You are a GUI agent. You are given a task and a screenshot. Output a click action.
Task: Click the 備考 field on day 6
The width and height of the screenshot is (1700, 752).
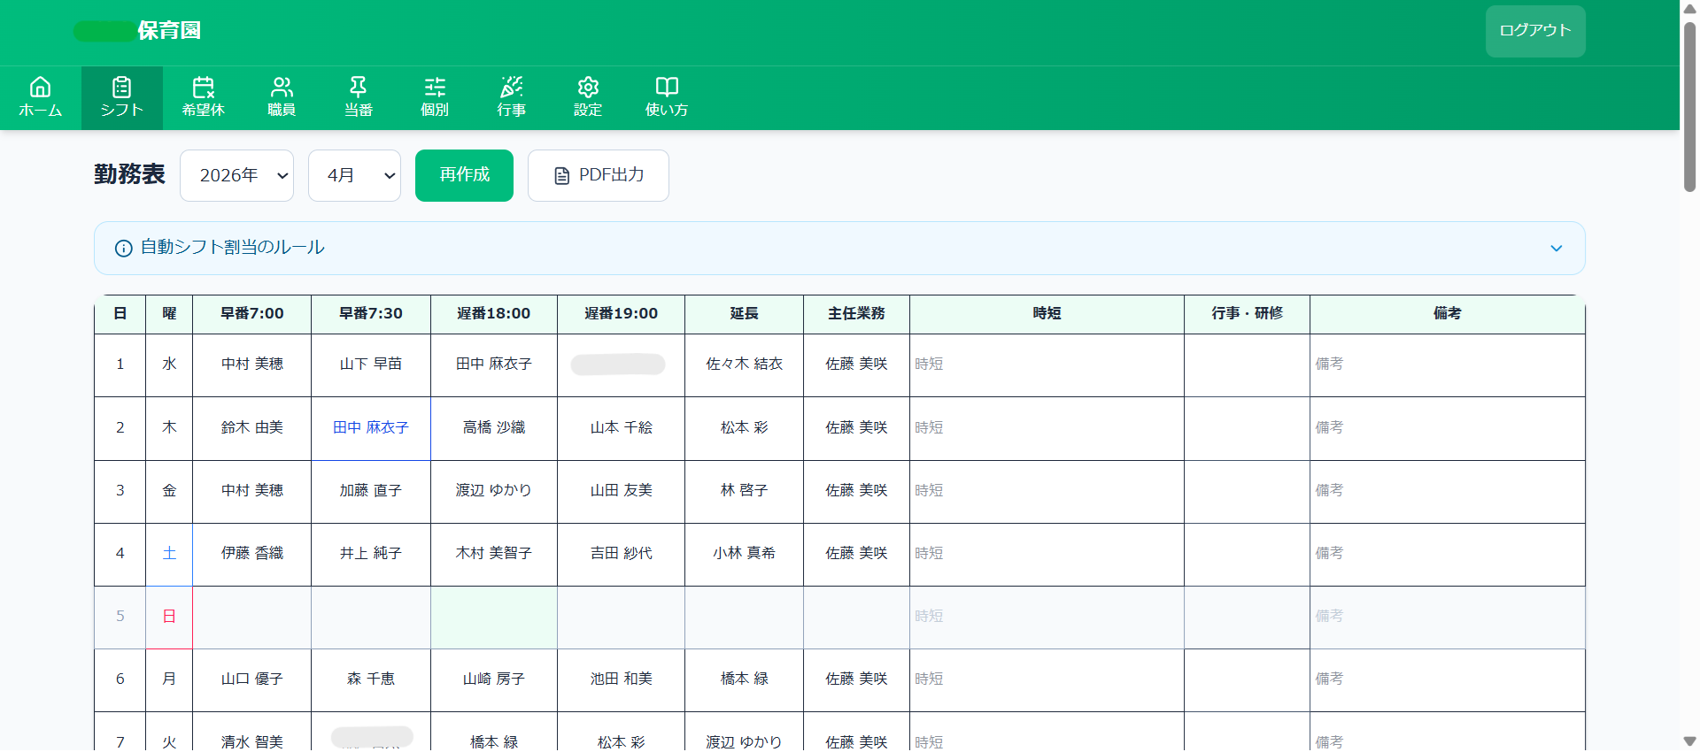[1448, 679]
